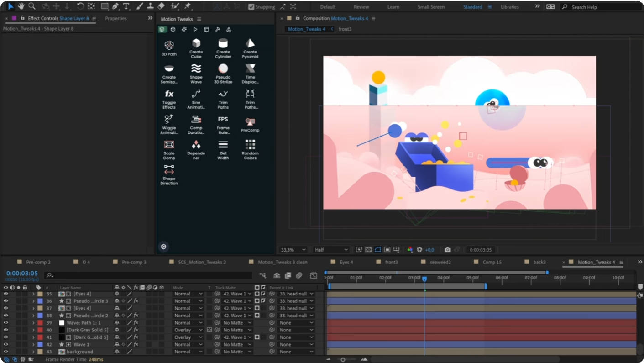Image resolution: width=644 pixels, height=363 pixels.
Task: Open the magnification ratio dropdown showing 33,3%
Action: point(293,250)
